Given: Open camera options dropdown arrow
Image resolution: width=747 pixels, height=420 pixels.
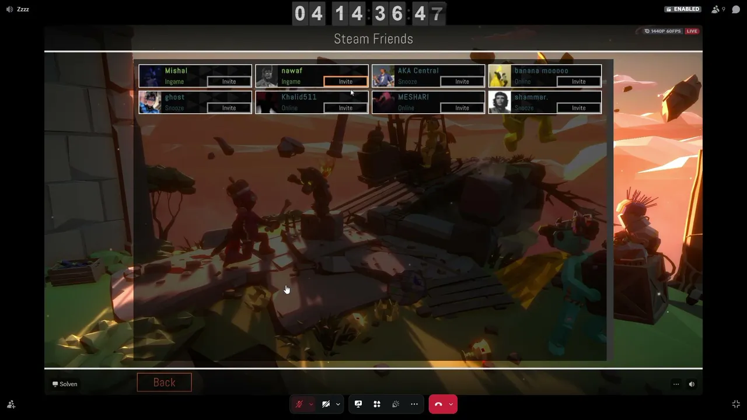Looking at the screenshot, I should [338, 404].
